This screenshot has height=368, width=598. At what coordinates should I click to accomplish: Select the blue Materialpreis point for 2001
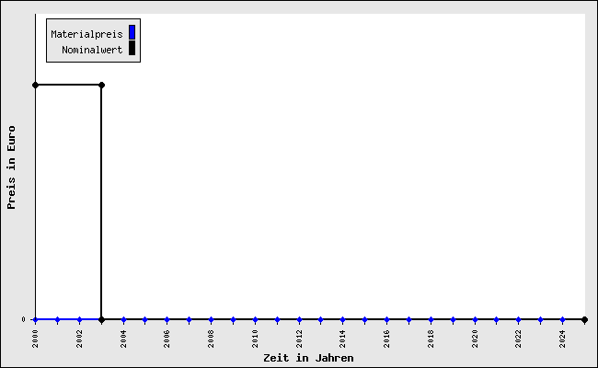click(58, 319)
